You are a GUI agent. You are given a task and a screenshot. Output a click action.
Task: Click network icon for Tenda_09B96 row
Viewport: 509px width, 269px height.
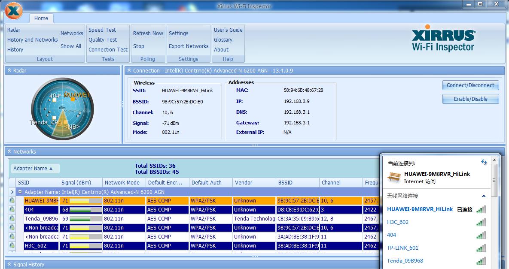[12, 218]
